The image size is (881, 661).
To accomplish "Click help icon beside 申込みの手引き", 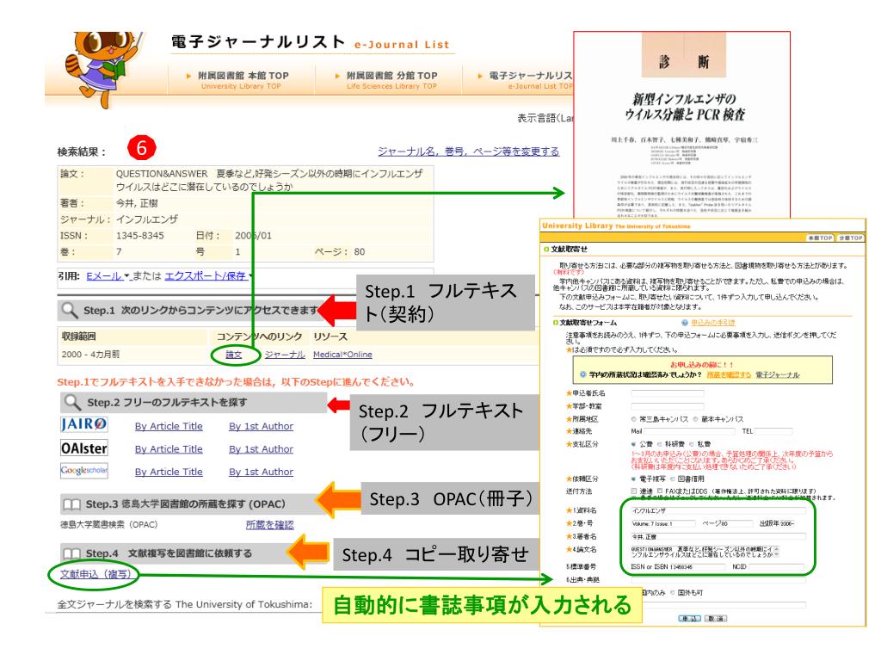I will (x=684, y=323).
